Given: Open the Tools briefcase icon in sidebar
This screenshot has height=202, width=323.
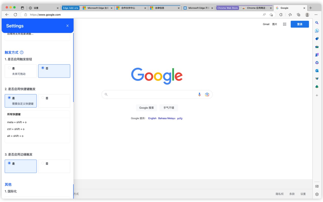Looking at the screenshot, I should coord(317,47).
